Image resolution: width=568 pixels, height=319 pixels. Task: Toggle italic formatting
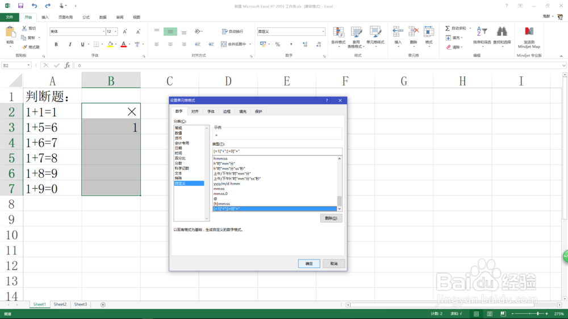(70, 44)
